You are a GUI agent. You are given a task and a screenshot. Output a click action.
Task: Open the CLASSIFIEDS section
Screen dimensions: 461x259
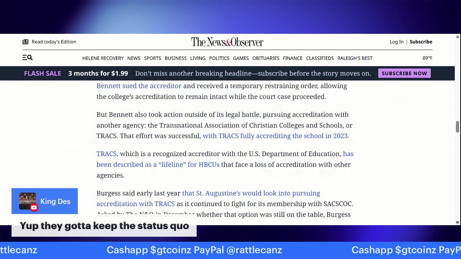click(320, 58)
